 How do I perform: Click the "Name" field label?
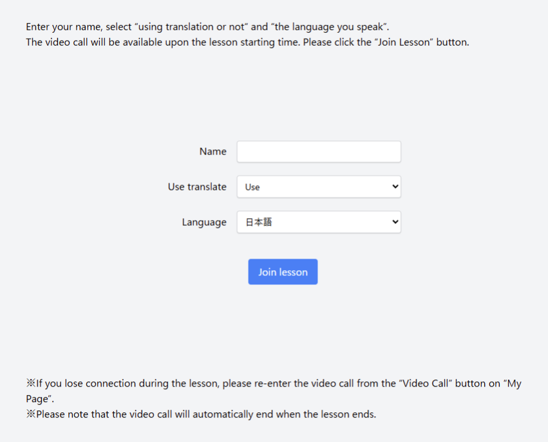(x=213, y=152)
